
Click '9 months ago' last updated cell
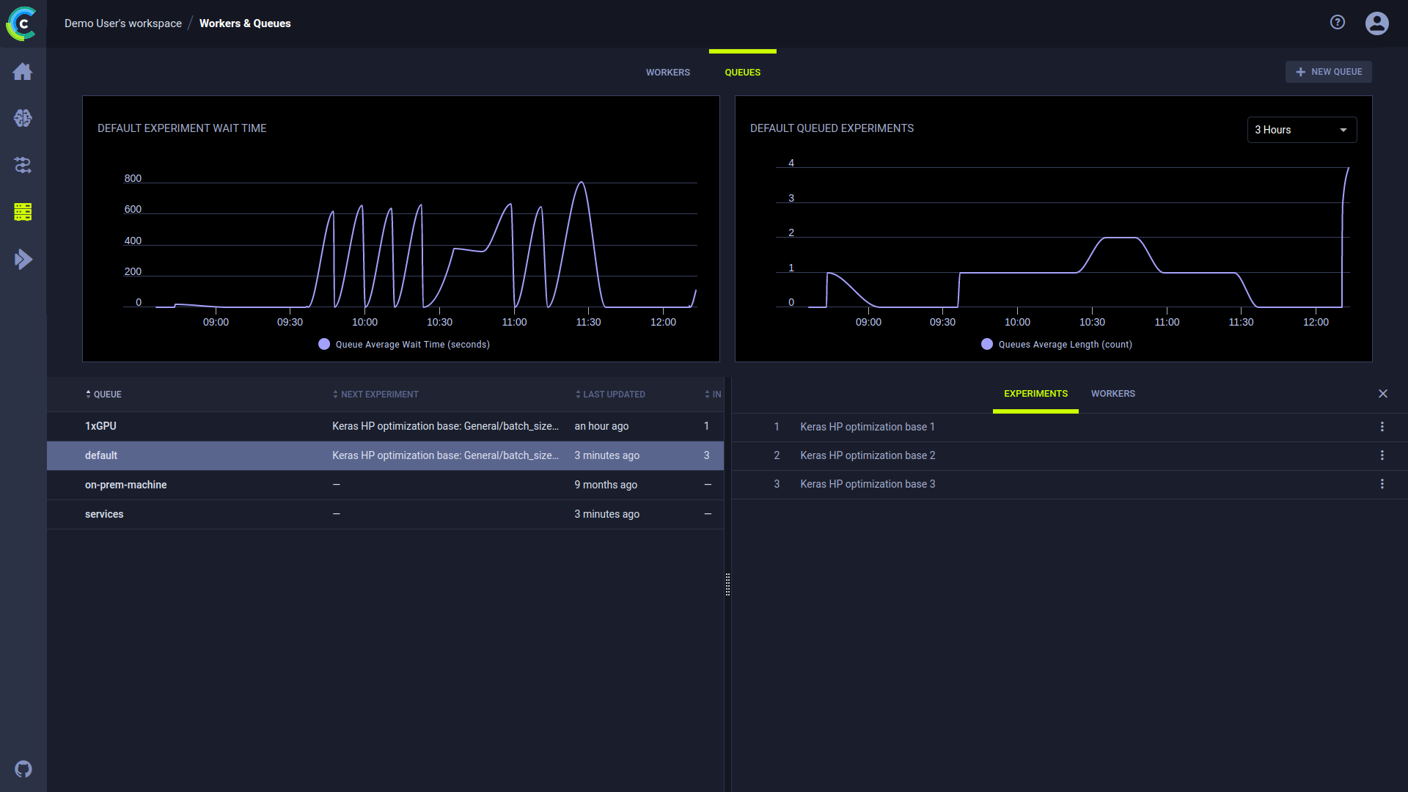(606, 485)
